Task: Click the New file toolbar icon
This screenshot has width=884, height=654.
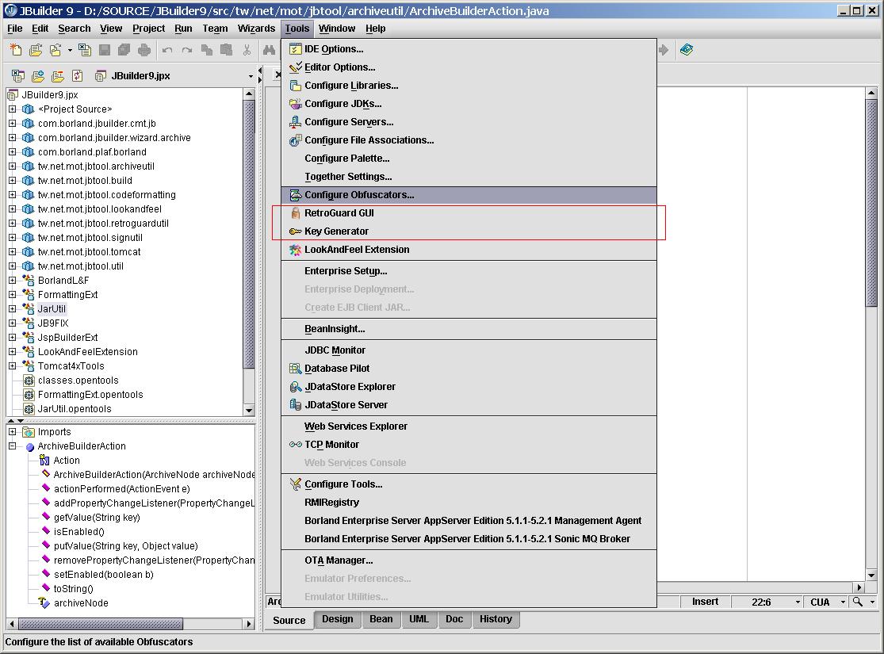Action: click(x=16, y=50)
